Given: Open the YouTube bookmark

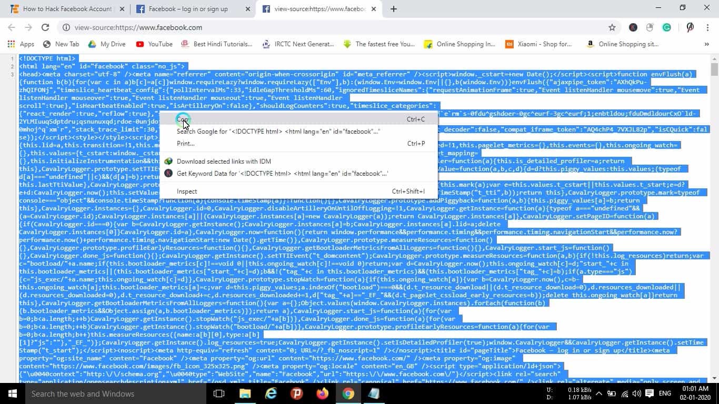Looking at the screenshot, I should click(x=154, y=44).
